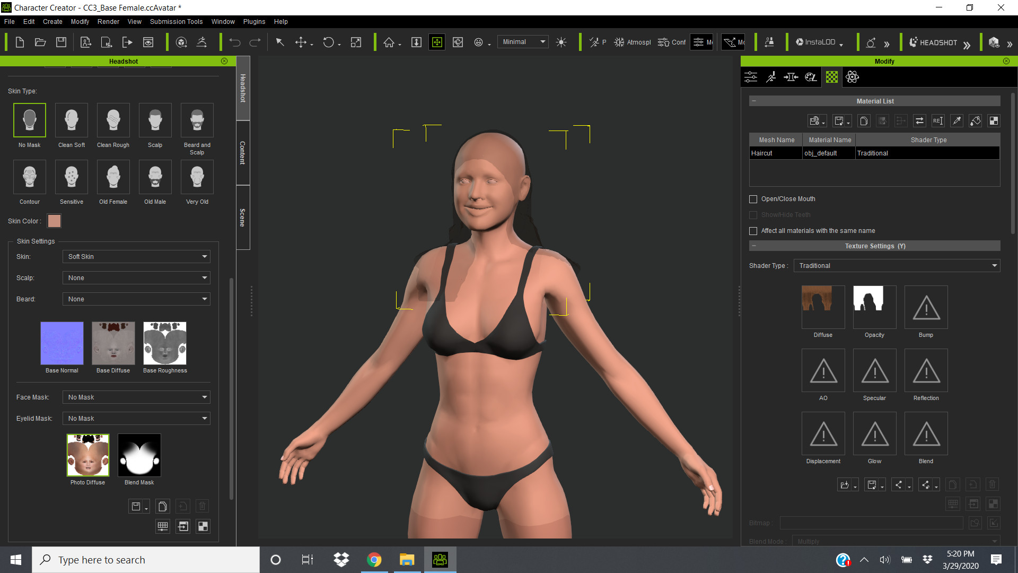Click the Undo arrow in toolbar

(x=235, y=42)
